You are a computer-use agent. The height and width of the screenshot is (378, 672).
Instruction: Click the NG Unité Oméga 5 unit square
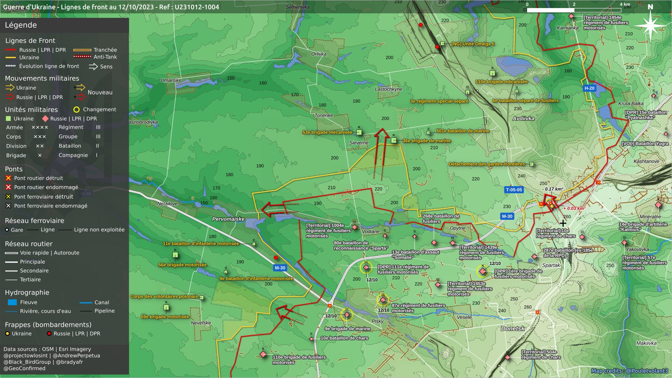[x=442, y=43]
